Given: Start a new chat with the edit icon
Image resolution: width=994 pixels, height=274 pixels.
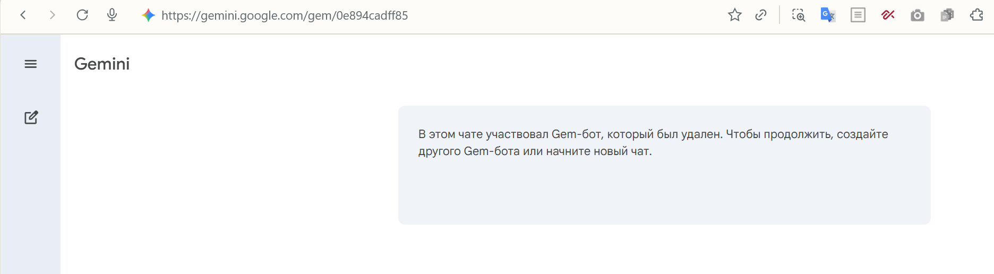Looking at the screenshot, I should [x=31, y=117].
